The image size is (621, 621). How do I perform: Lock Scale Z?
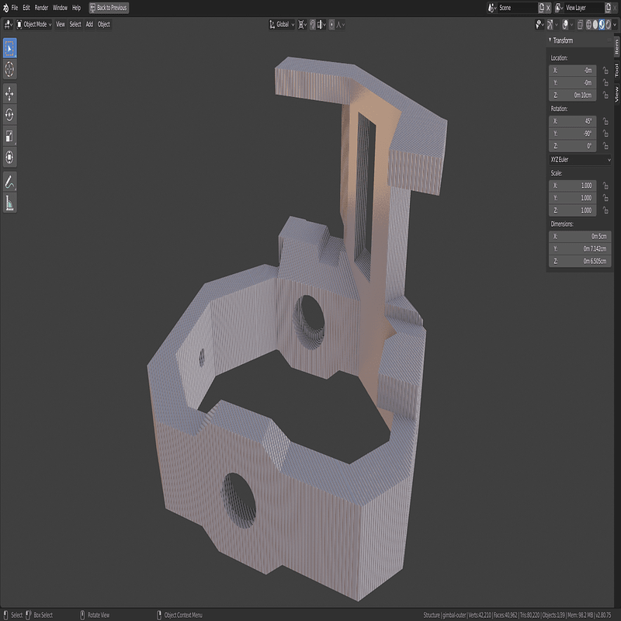click(605, 210)
